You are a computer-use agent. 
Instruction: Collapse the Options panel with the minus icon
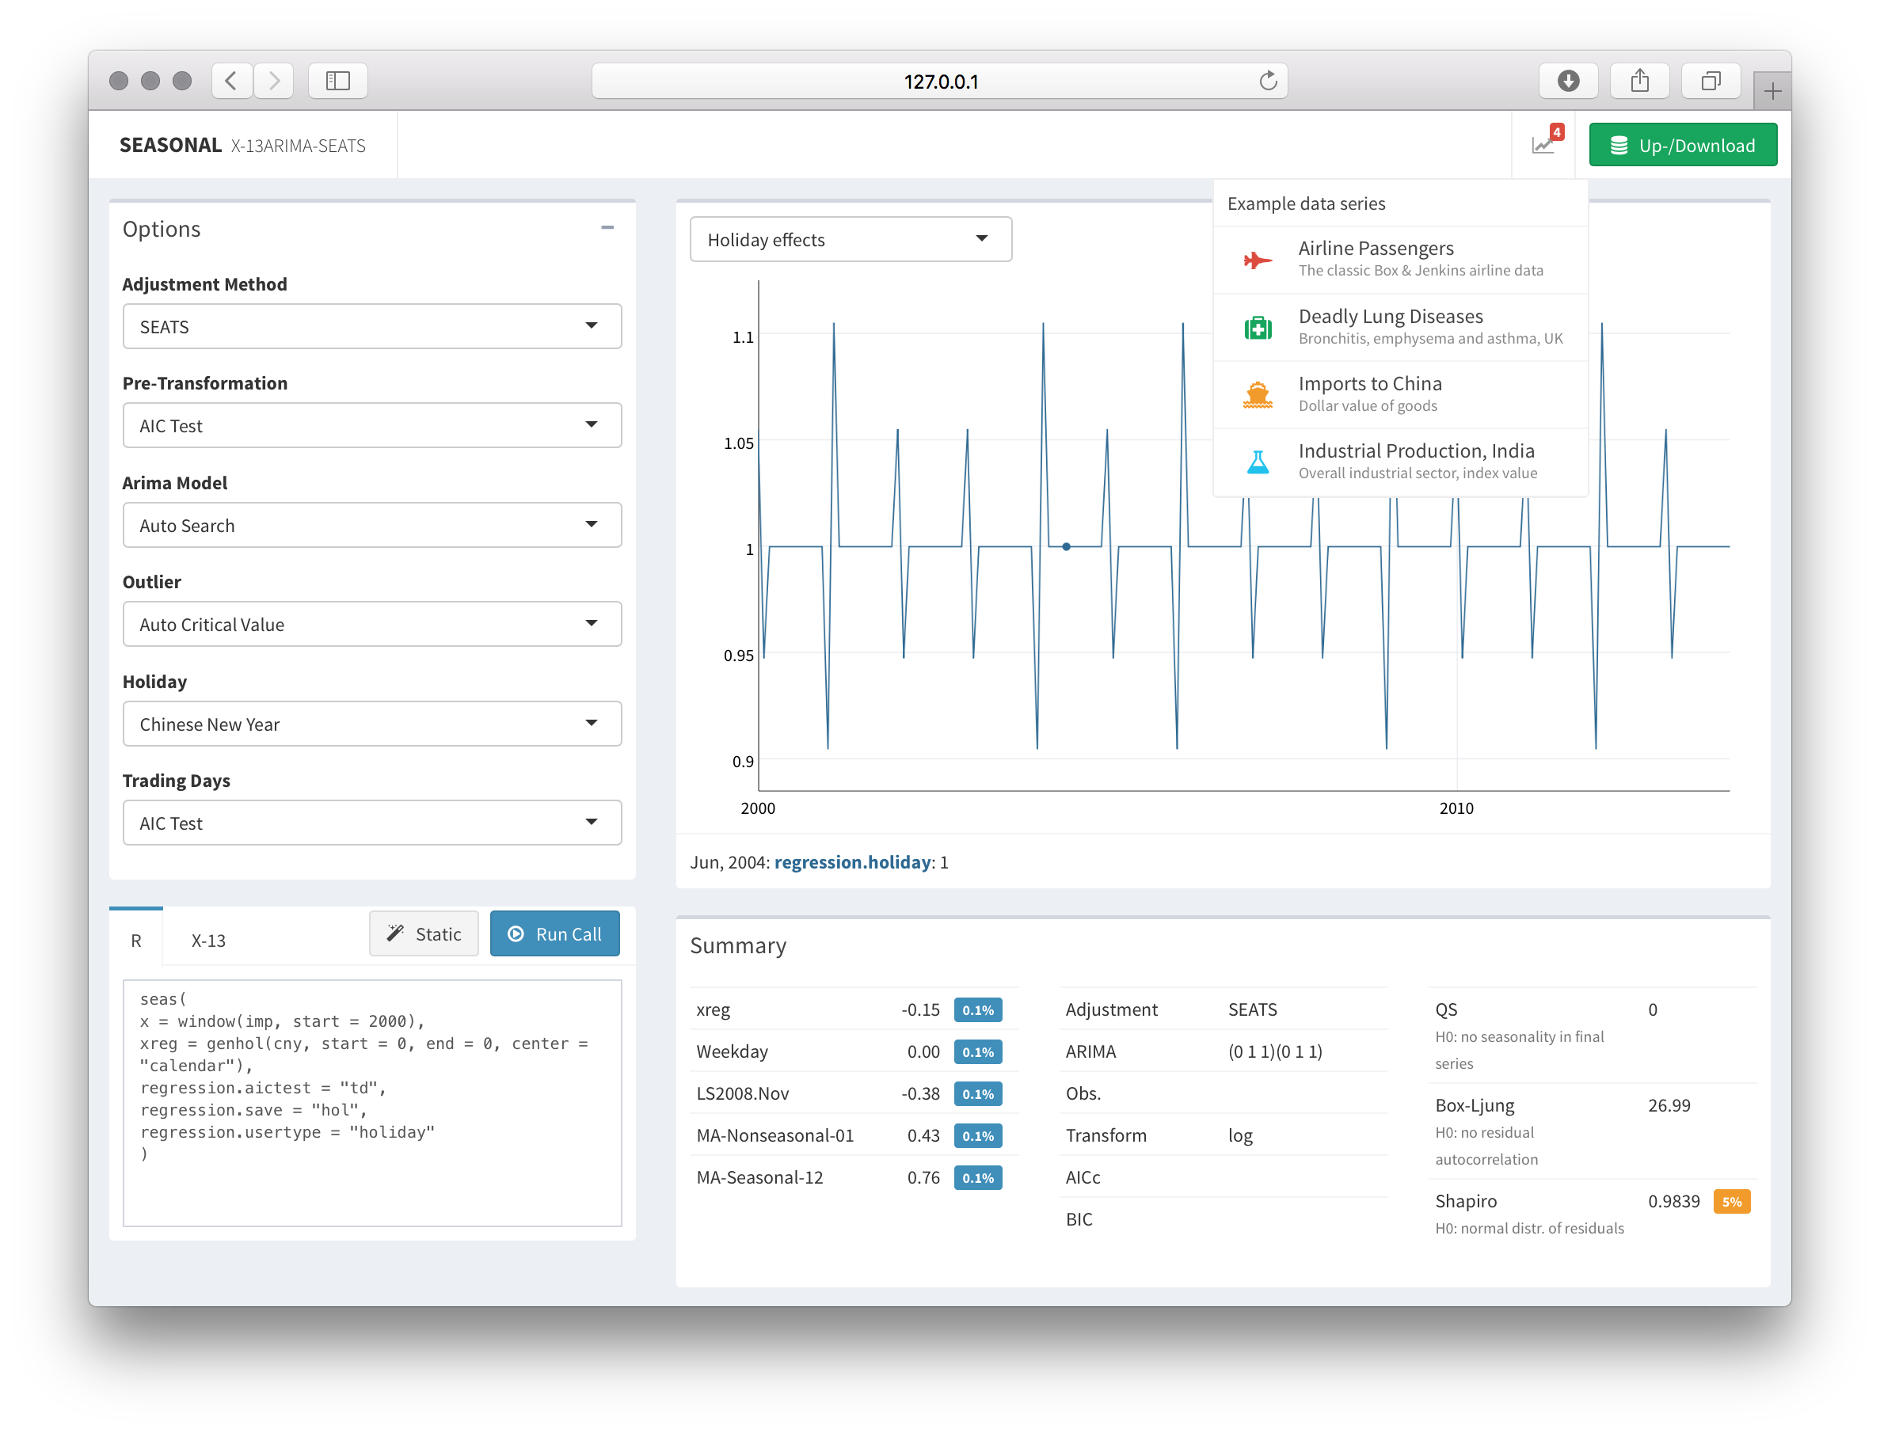[x=607, y=228]
